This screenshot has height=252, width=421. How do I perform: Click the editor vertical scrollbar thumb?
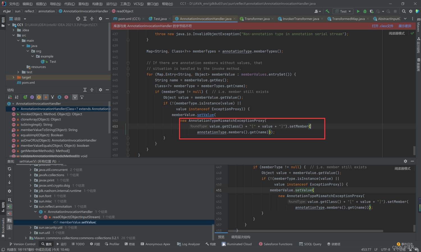coord(414,151)
